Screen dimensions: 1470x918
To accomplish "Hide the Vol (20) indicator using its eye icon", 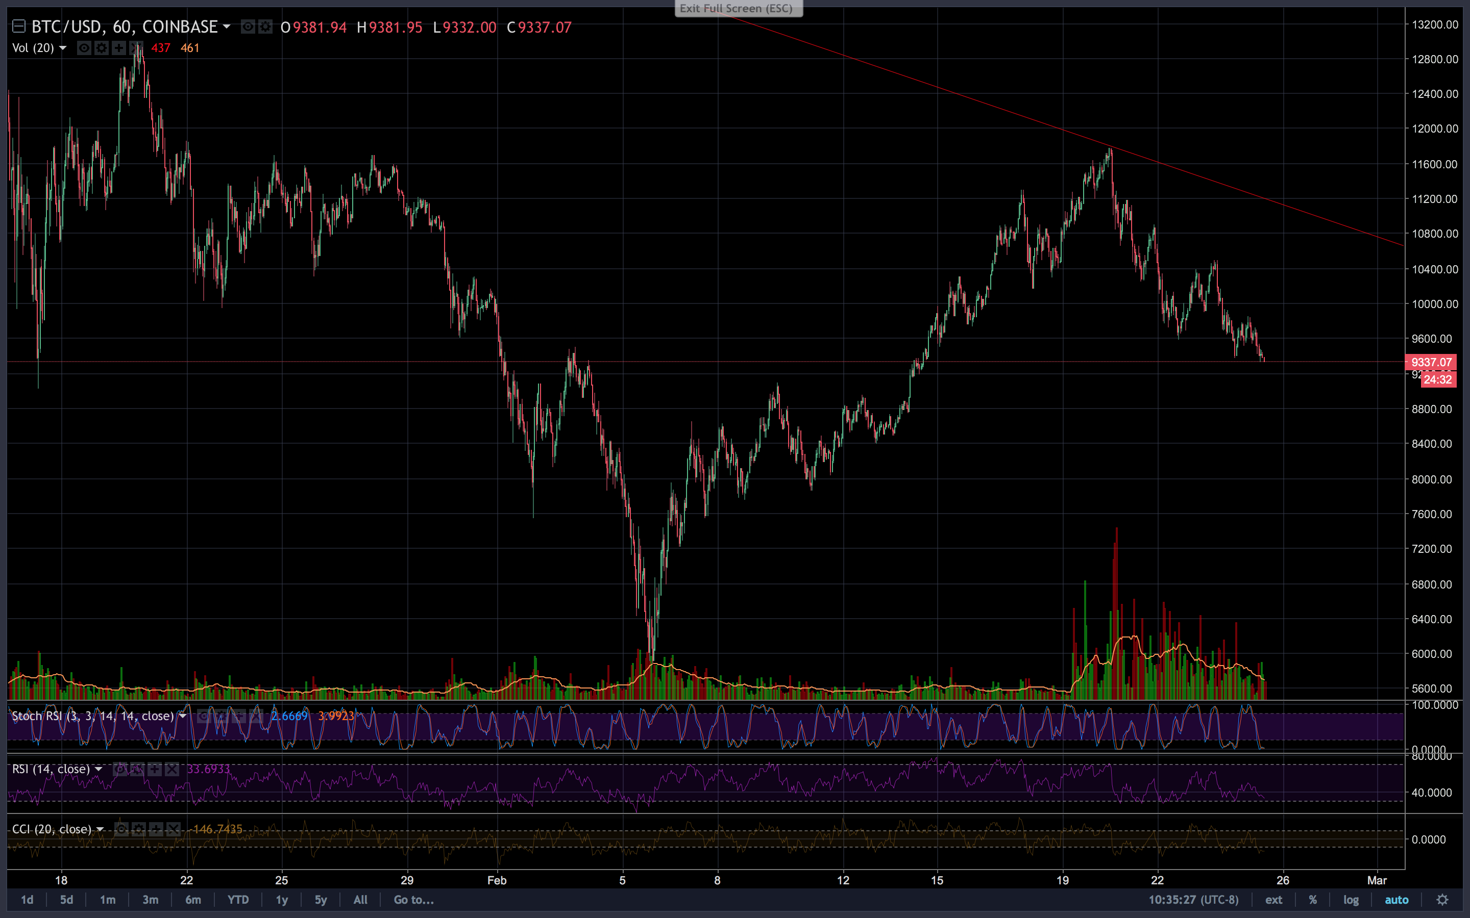I will pyautogui.click(x=84, y=48).
